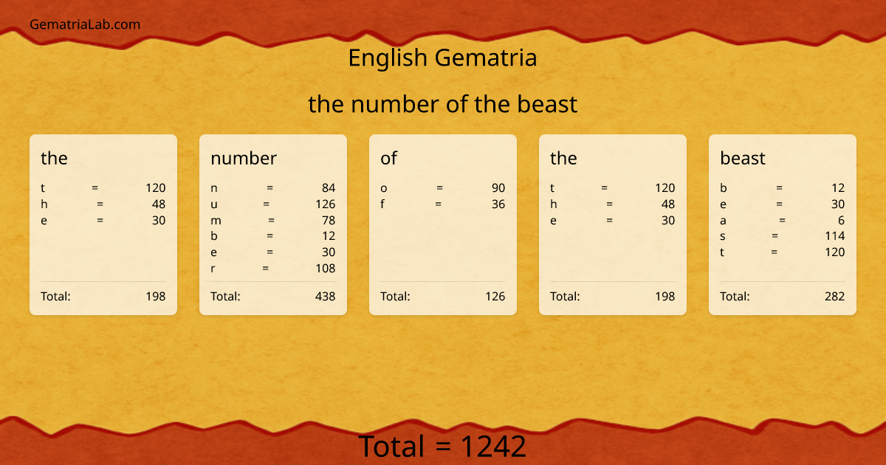Click total 438 in the number card

tap(325, 297)
